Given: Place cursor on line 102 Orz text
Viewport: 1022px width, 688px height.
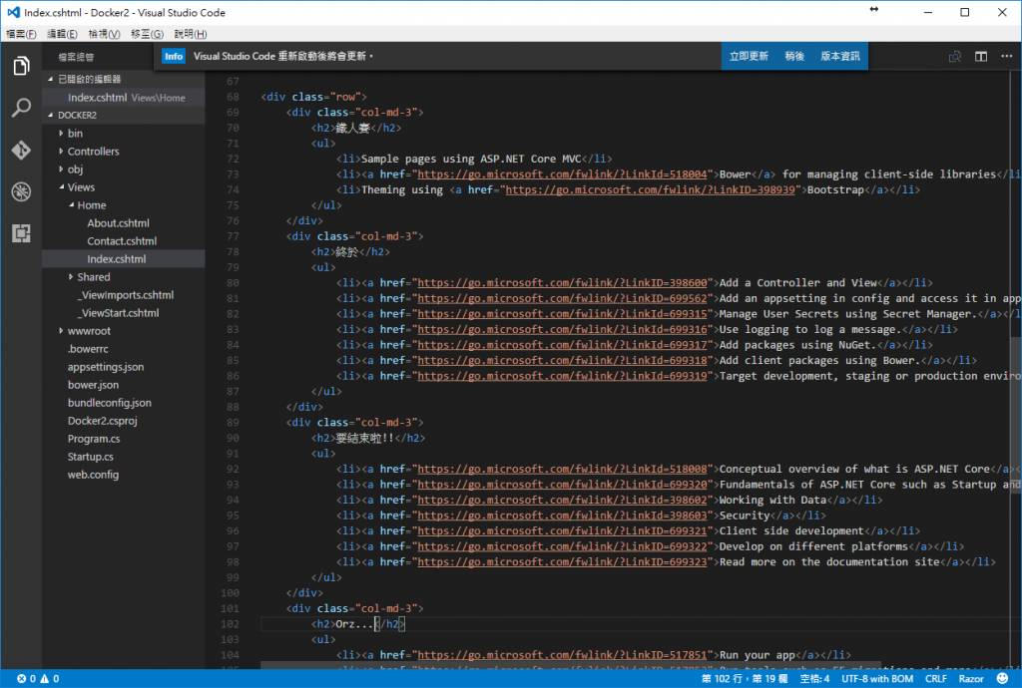Looking at the screenshot, I should 354,624.
